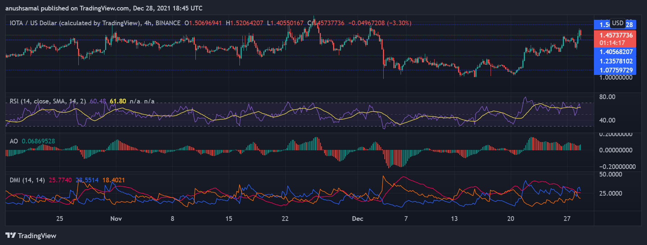Click the IOTA / US Dollar symbol title

click(33, 23)
